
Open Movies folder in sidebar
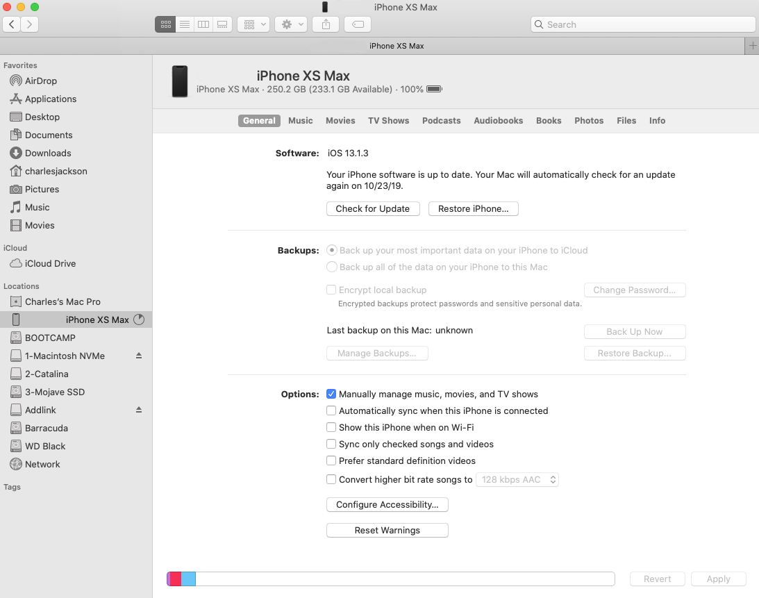coord(76,225)
